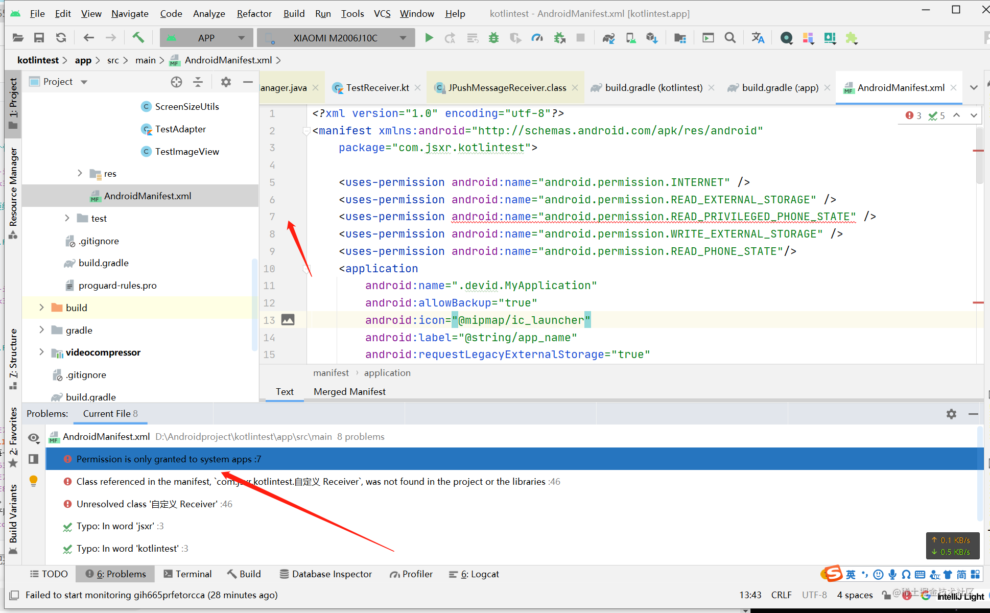
Task: Click the TODO tool window button
Action: click(x=49, y=574)
